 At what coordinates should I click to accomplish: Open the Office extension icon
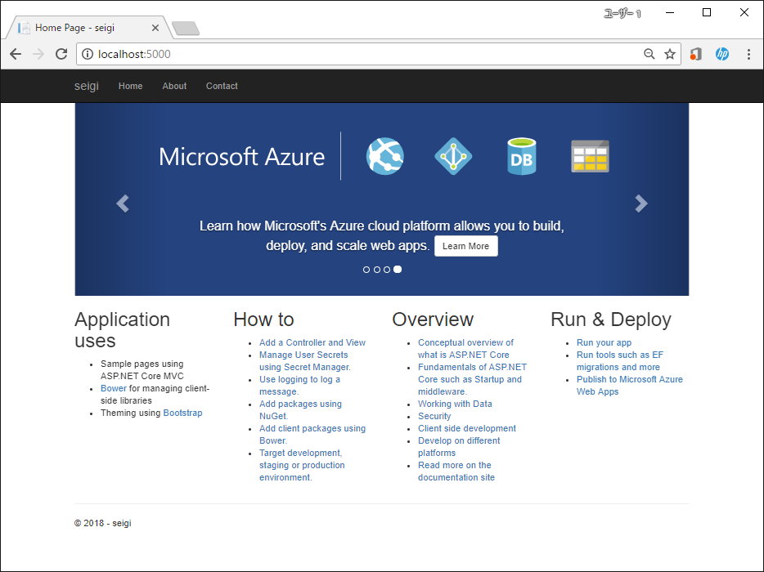(695, 54)
